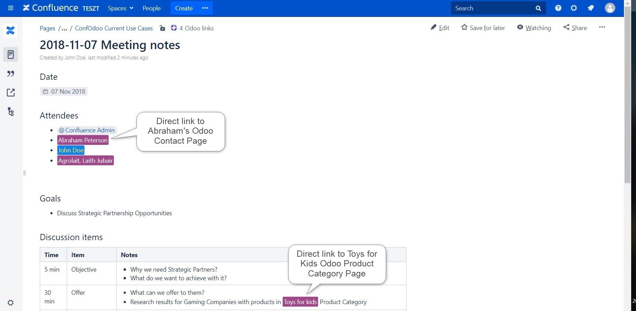Screen dimensions: 636x311
Task: Open page tree icon in sidebar
Action: point(11,112)
